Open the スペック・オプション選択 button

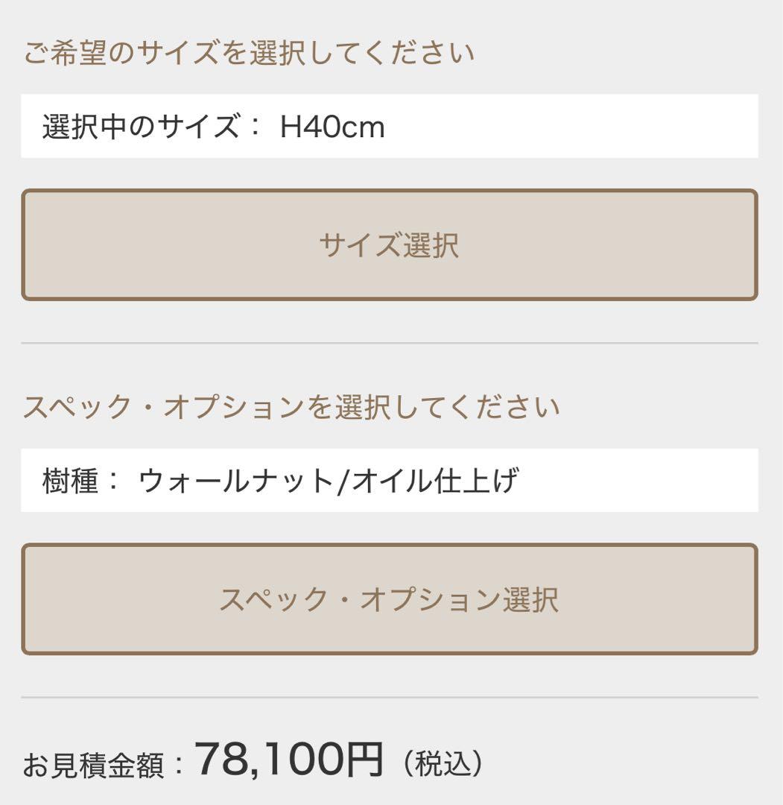(389, 599)
